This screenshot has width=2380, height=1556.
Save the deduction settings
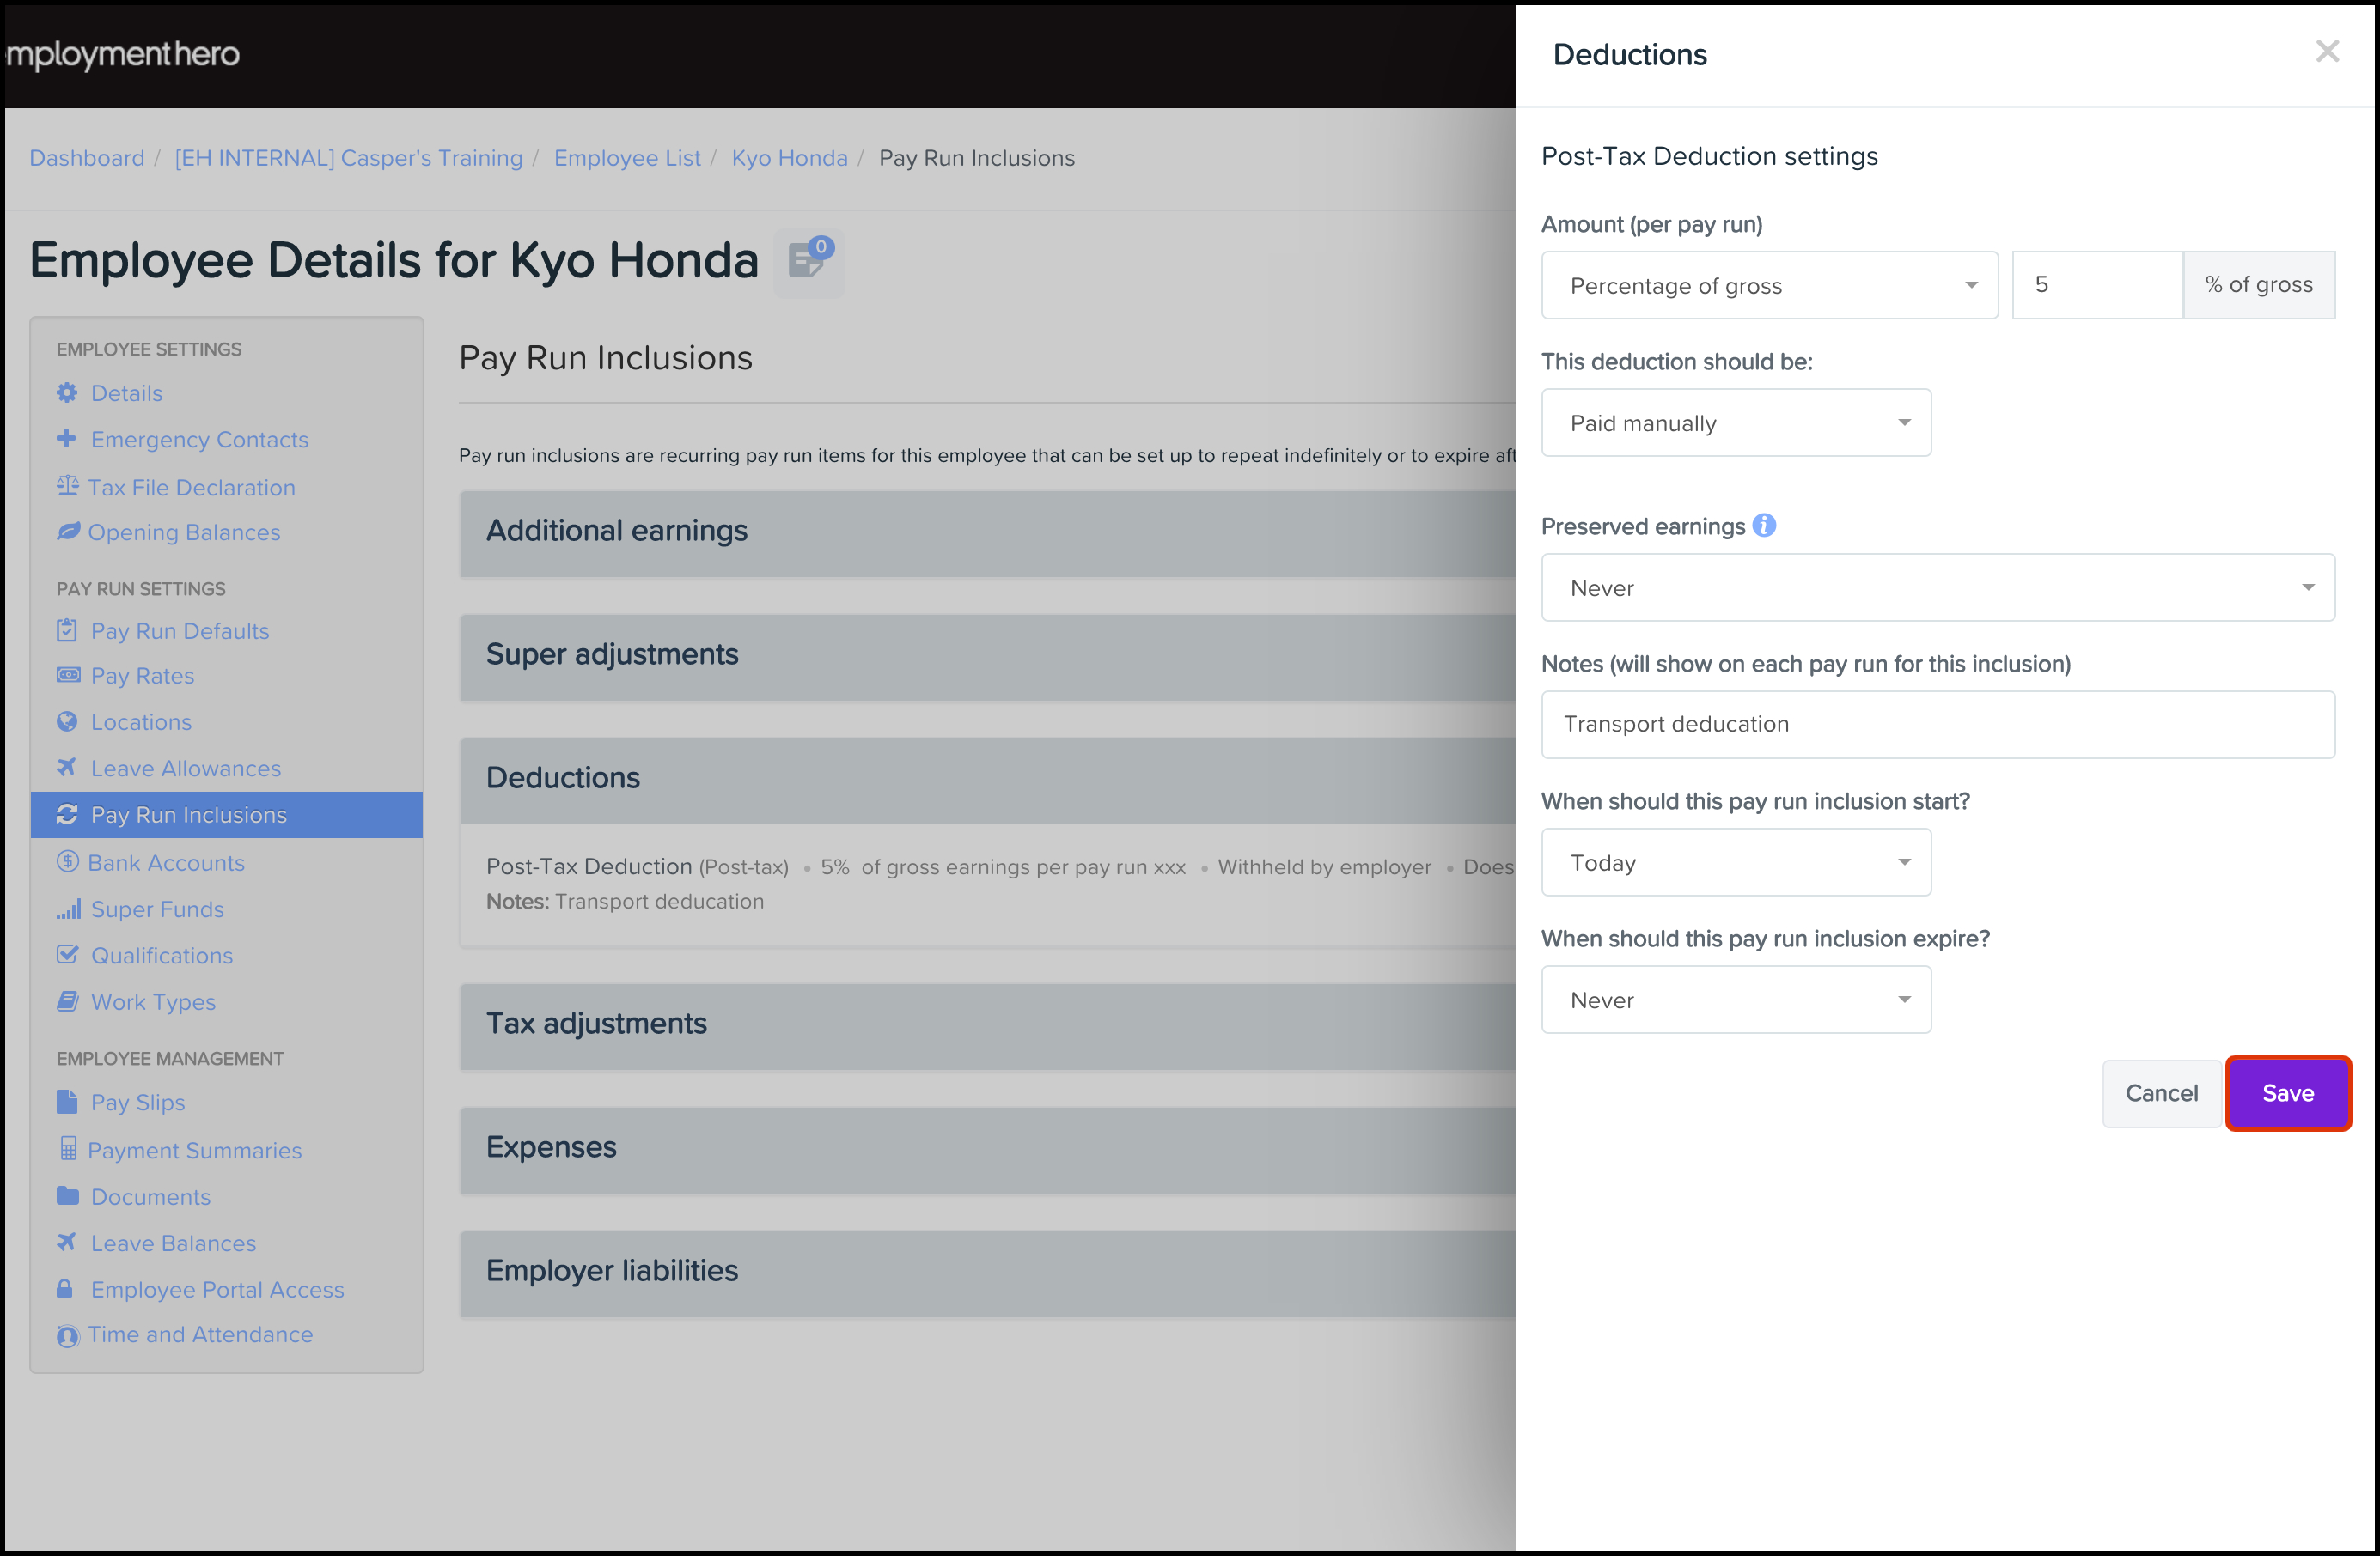tap(2287, 1092)
